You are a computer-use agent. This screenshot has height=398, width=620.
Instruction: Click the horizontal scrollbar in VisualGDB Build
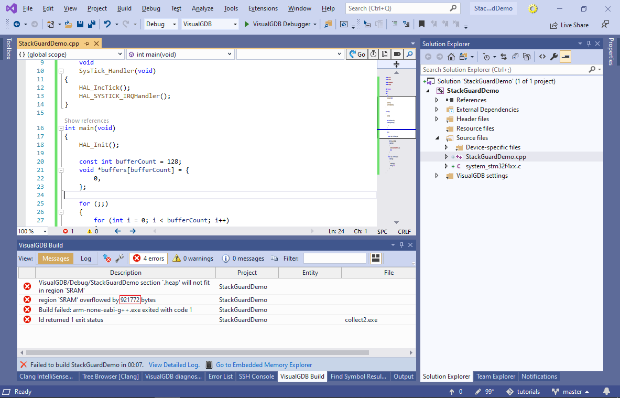(x=197, y=352)
